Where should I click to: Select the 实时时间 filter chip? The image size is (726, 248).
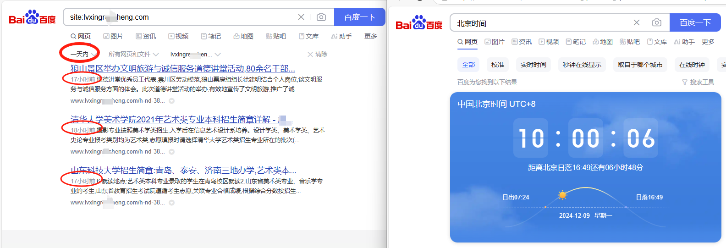point(533,65)
